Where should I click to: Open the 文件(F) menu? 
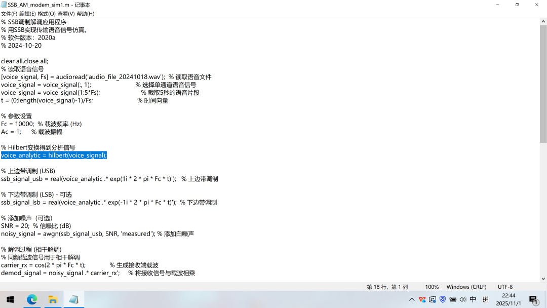click(9, 14)
